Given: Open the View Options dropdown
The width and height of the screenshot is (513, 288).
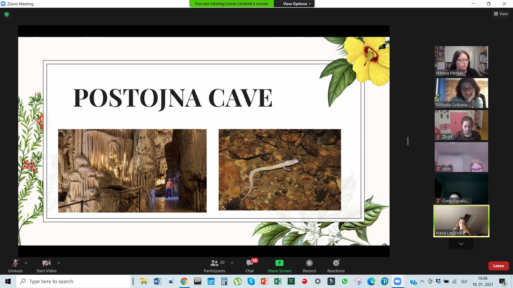Looking at the screenshot, I should 297,4.
